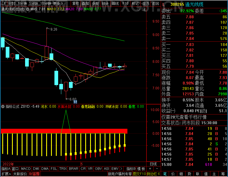This screenshot has height=177, width=228.
Task: Click the 标记 mark button
Action: click(x=135, y=3)
